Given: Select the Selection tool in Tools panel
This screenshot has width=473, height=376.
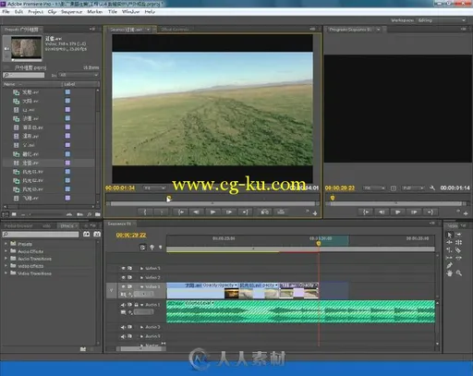Looking at the screenshot, I should coord(450,235).
